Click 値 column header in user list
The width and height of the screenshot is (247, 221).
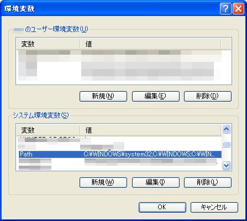click(x=150, y=44)
